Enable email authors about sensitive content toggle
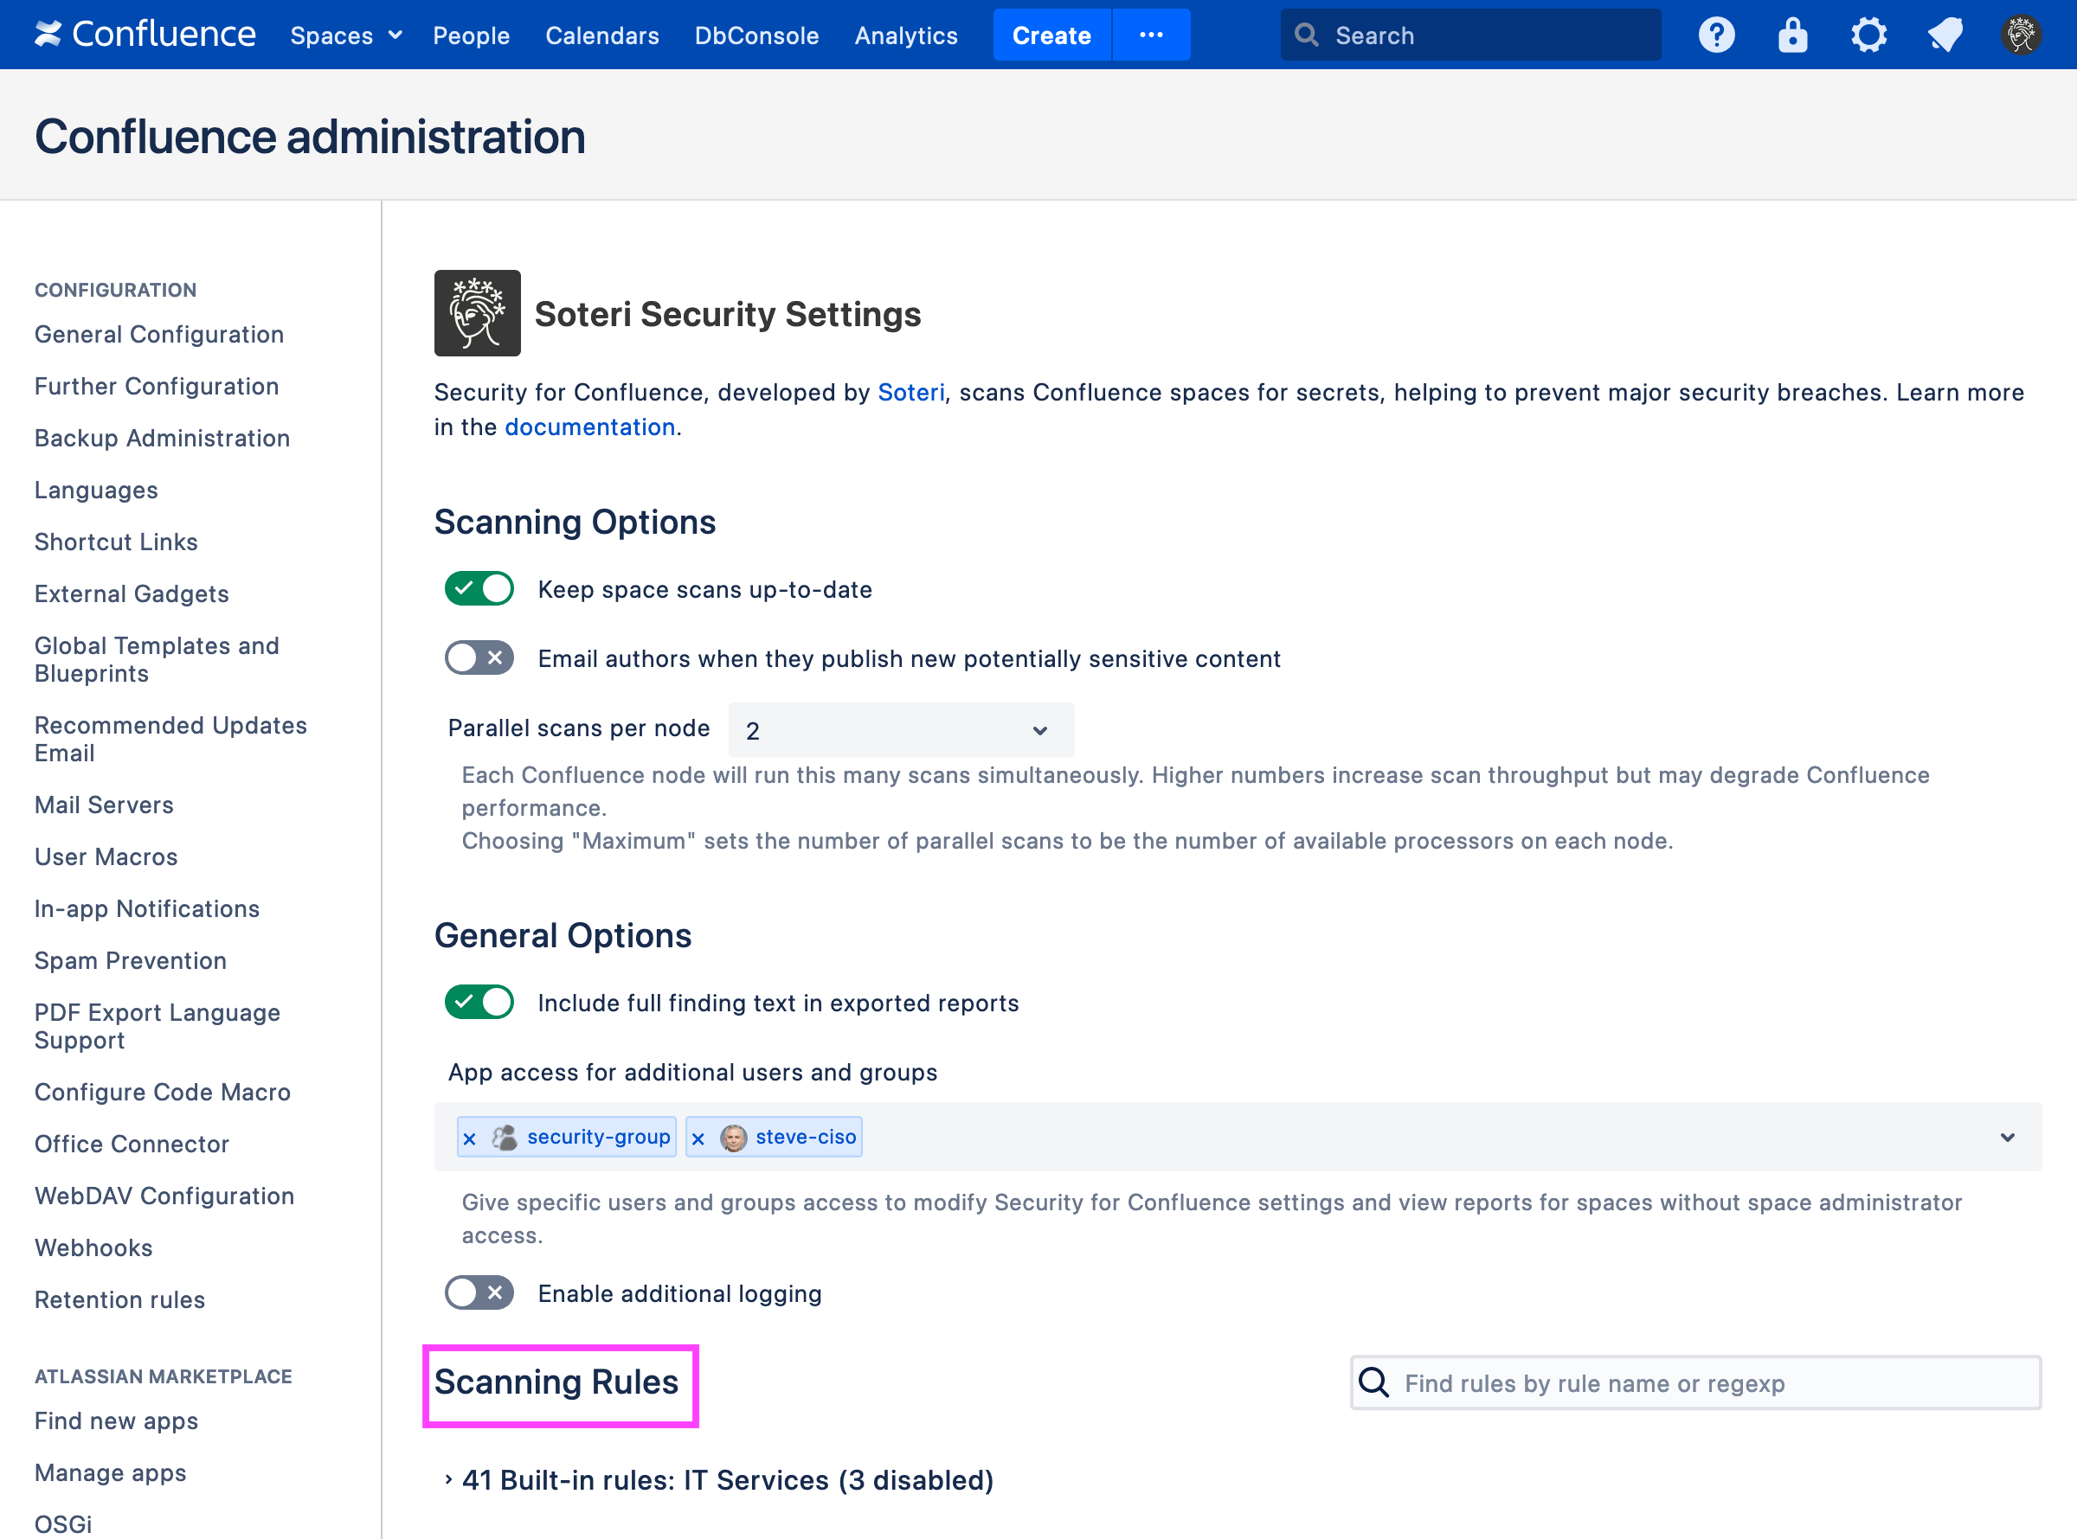 [479, 657]
